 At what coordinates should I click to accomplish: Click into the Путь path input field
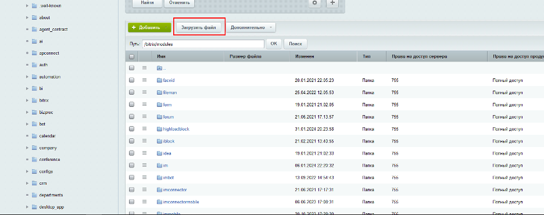tap(203, 44)
